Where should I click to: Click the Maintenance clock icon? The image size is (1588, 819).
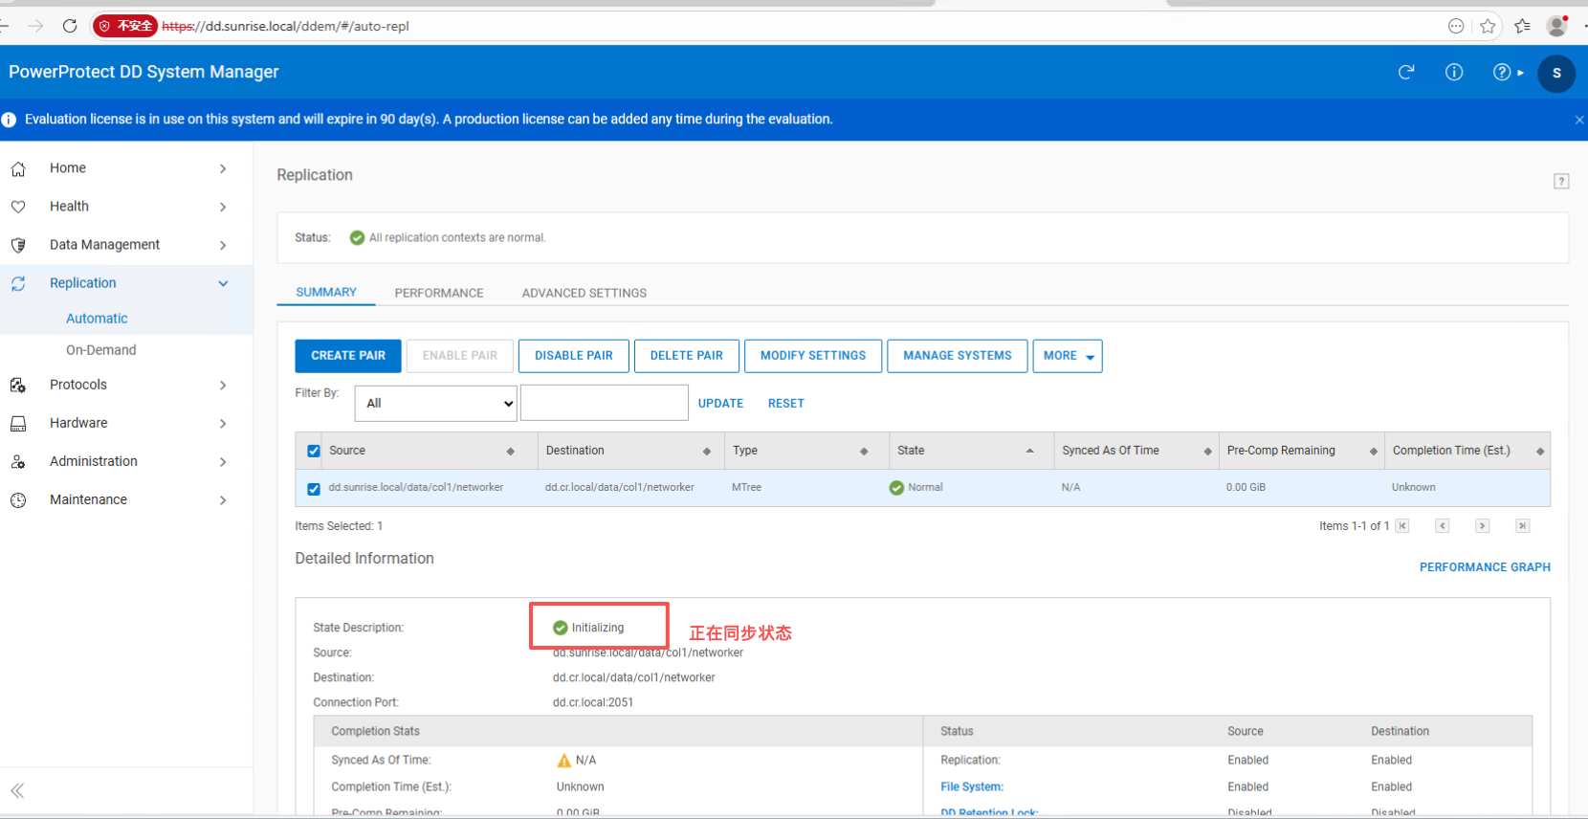pos(18,499)
